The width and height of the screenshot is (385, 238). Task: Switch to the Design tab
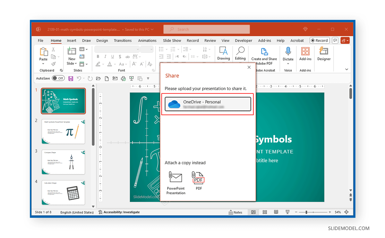click(102, 40)
